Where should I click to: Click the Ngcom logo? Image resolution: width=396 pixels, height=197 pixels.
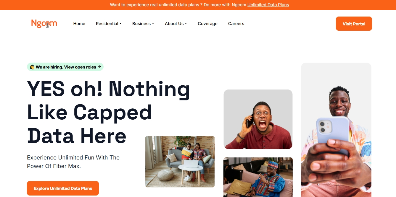pos(44,24)
